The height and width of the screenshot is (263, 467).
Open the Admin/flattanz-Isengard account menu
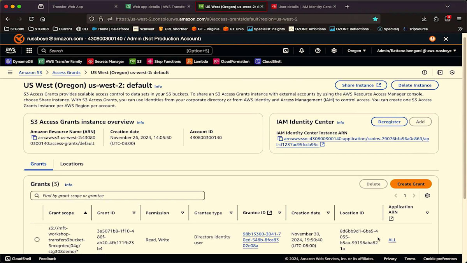coord(416,51)
